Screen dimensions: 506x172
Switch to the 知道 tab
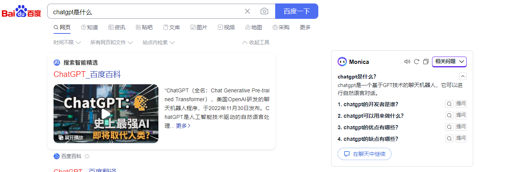click(x=89, y=27)
